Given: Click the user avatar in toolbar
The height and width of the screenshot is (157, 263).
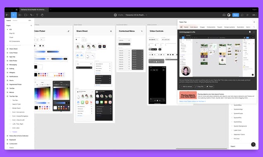Looking at the screenshot, I should click(229, 15).
